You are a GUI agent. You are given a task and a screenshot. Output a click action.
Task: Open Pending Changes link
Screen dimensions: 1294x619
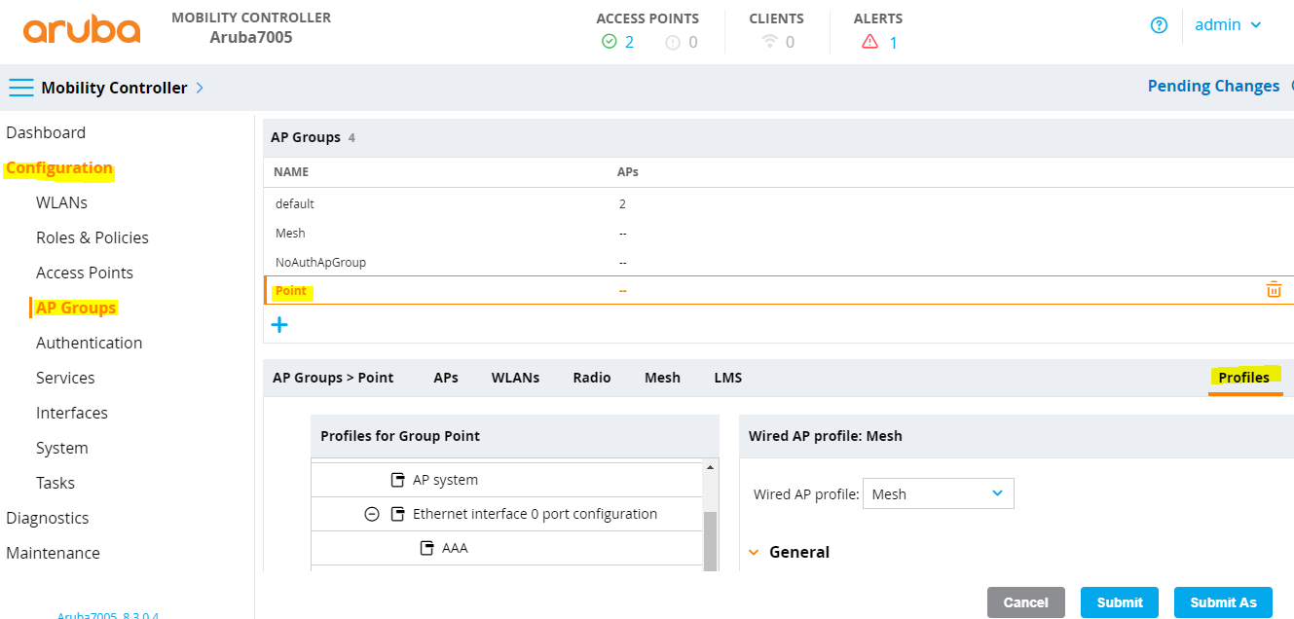click(1213, 86)
